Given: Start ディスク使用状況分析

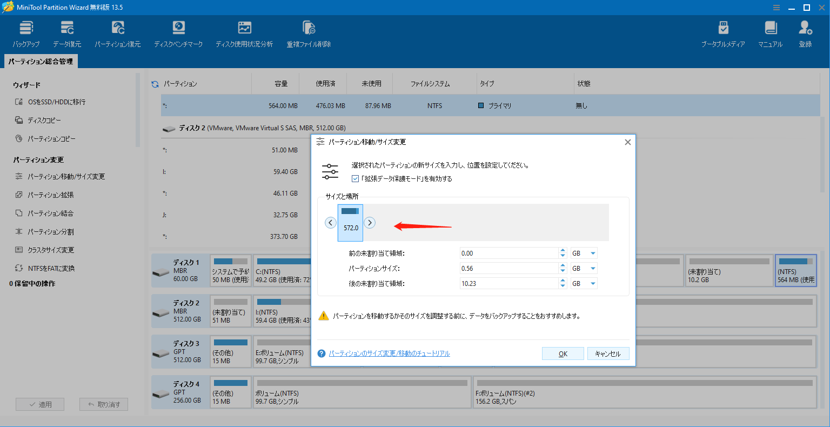Looking at the screenshot, I should pos(244,32).
